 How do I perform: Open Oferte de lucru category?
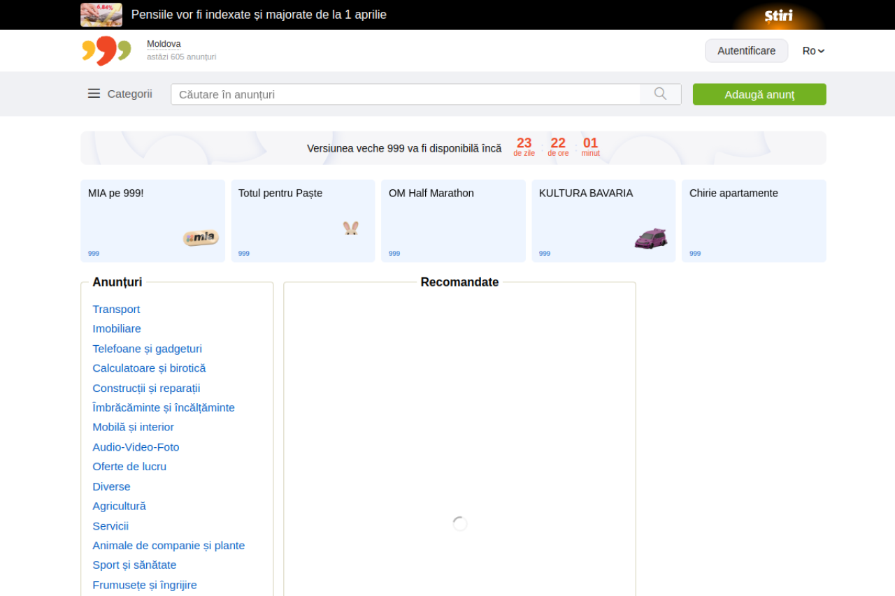(129, 466)
